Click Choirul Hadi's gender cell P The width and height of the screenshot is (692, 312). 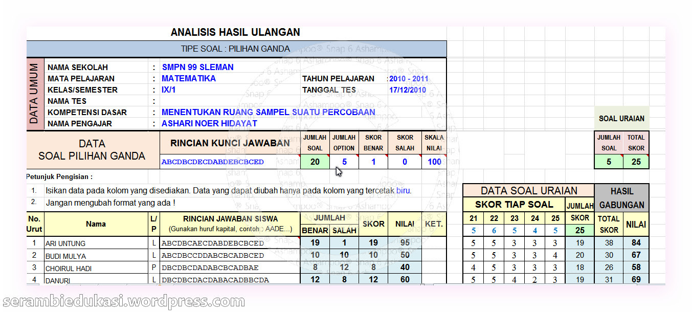153,268
